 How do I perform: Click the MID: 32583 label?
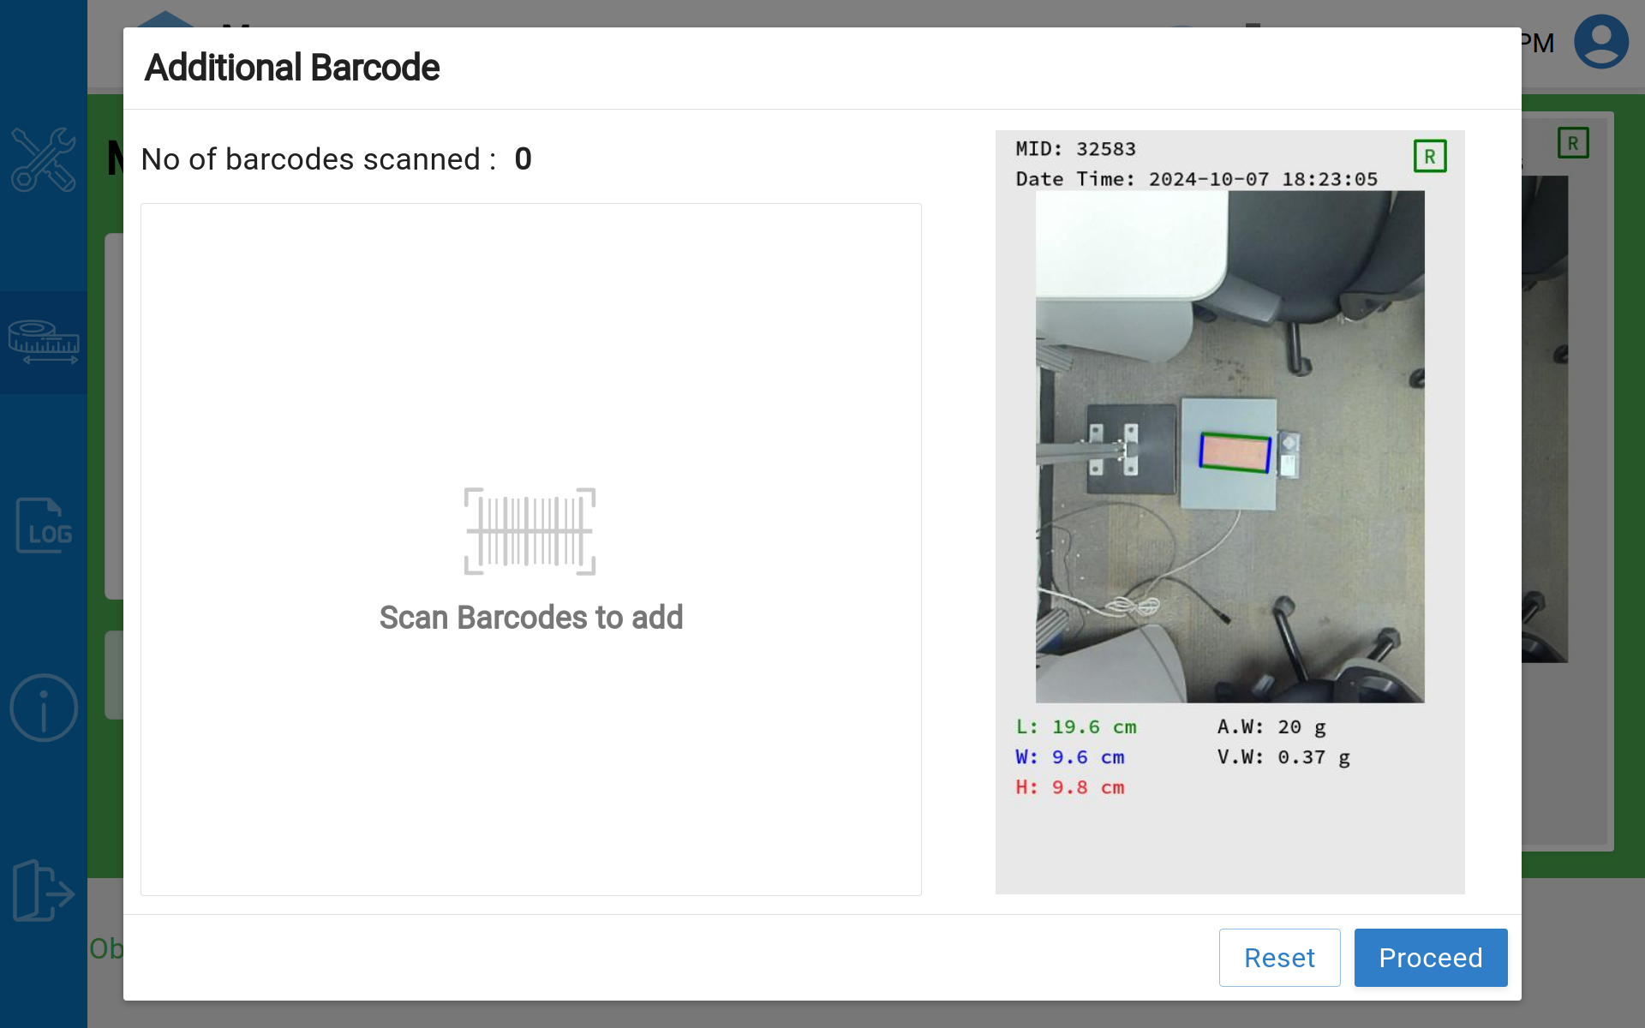coord(1076,149)
